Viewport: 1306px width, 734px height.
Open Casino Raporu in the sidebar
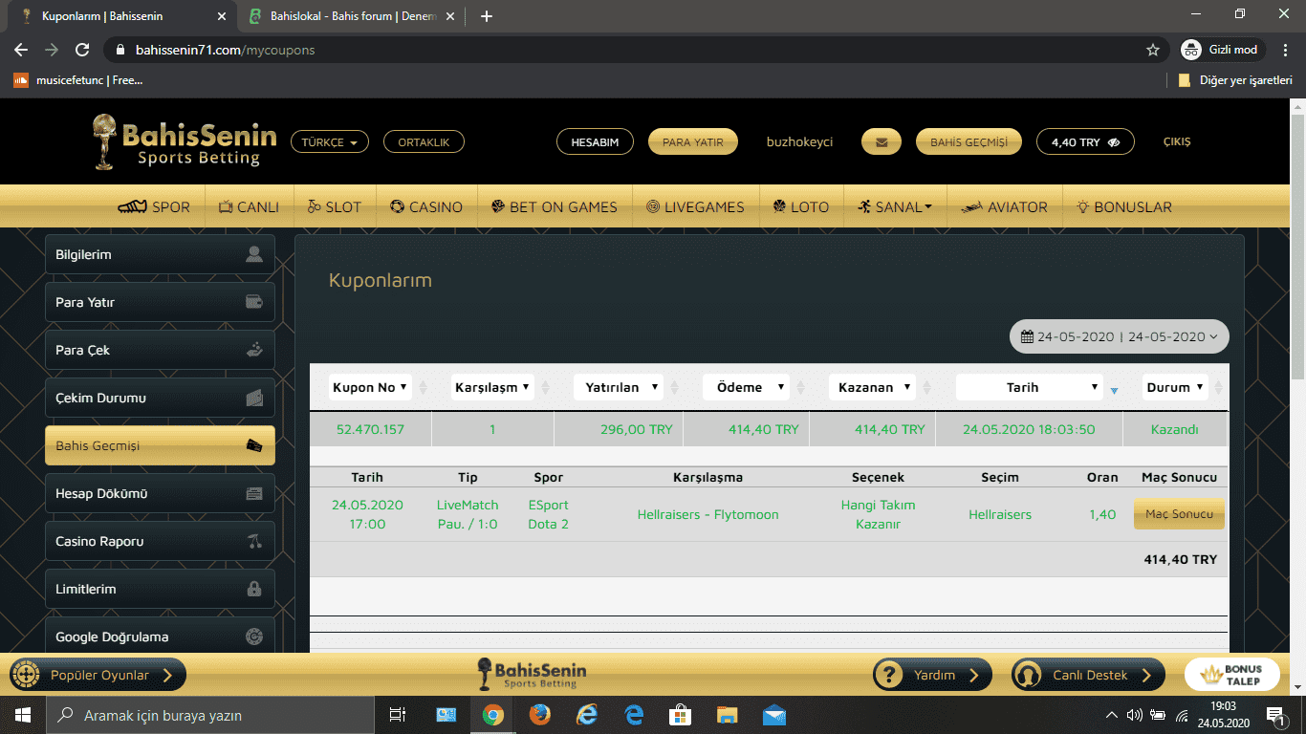pos(160,541)
